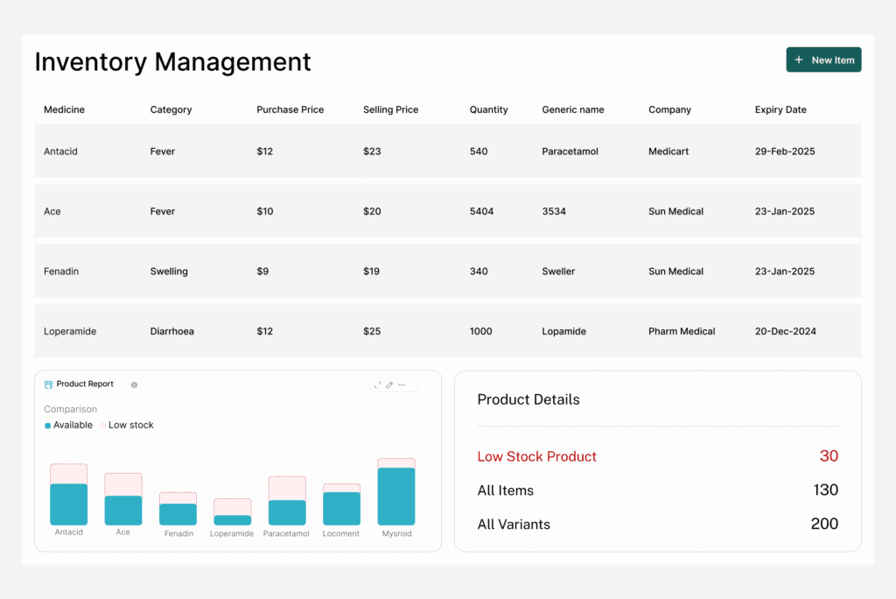Screen dimensions: 896x599
Task: Click the Product Report panel icon
Action: click(49, 384)
